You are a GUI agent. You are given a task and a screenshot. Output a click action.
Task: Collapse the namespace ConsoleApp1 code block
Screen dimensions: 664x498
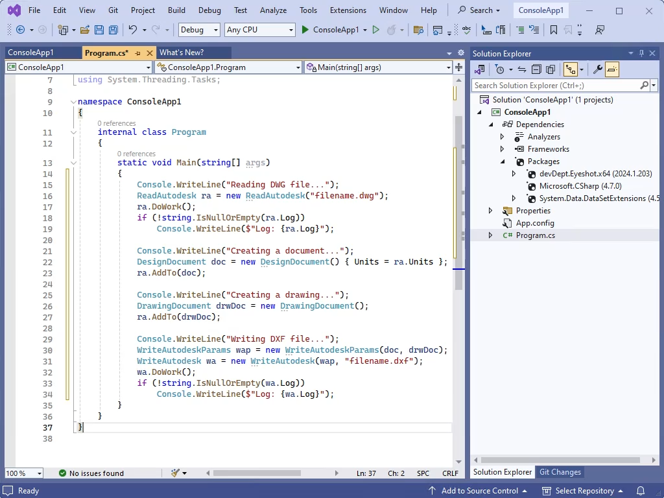(x=73, y=102)
